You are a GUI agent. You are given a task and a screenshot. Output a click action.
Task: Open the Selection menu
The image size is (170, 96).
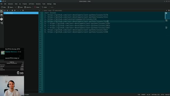10,4
